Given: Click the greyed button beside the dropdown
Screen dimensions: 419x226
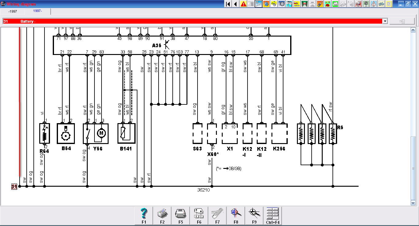Looking at the screenshot, I should click(402, 21).
